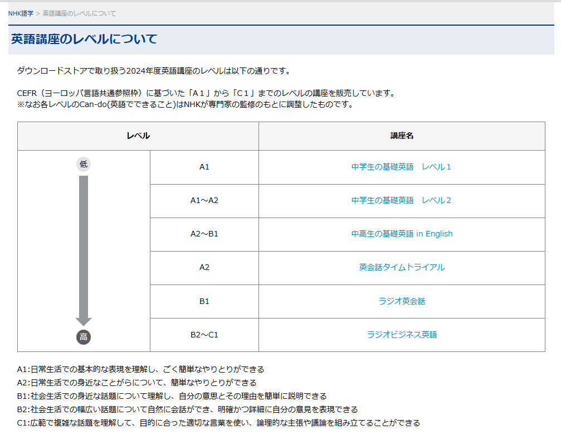Open 中学生の基礎英語 レベル2 course link
Viewport: 561px width, 444px height.
pyautogui.click(x=401, y=200)
